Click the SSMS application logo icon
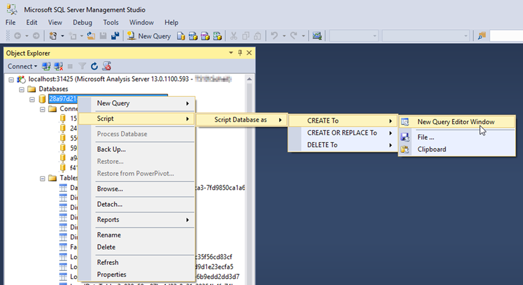The width and height of the screenshot is (523, 285). (x=12, y=9)
